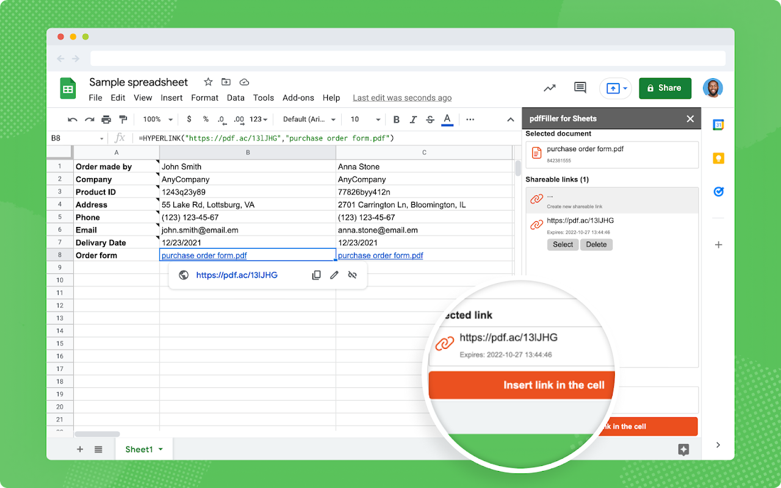781x488 pixels.
Task: Click the green Share button
Action: pyautogui.click(x=665, y=88)
